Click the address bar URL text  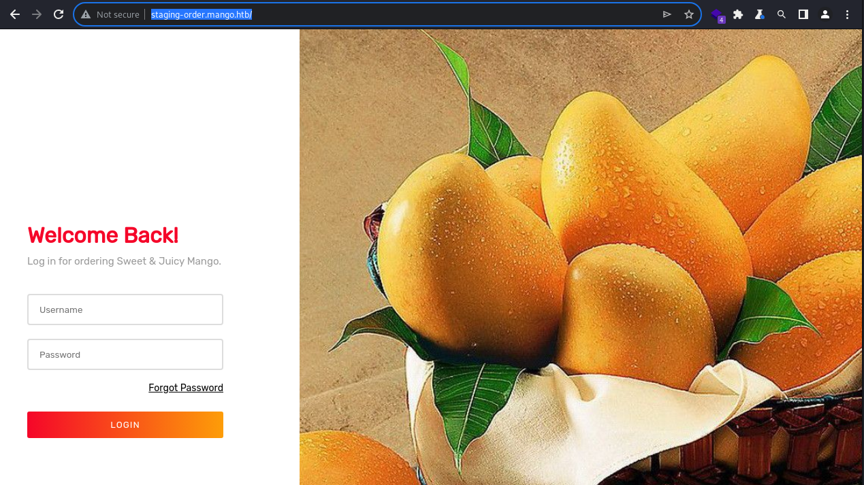tap(202, 14)
